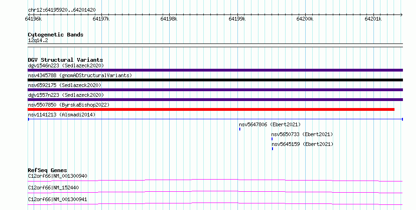416x210 pixels.
Task: Open gene C12orf66|NM_001300940 label
Action: (57, 176)
